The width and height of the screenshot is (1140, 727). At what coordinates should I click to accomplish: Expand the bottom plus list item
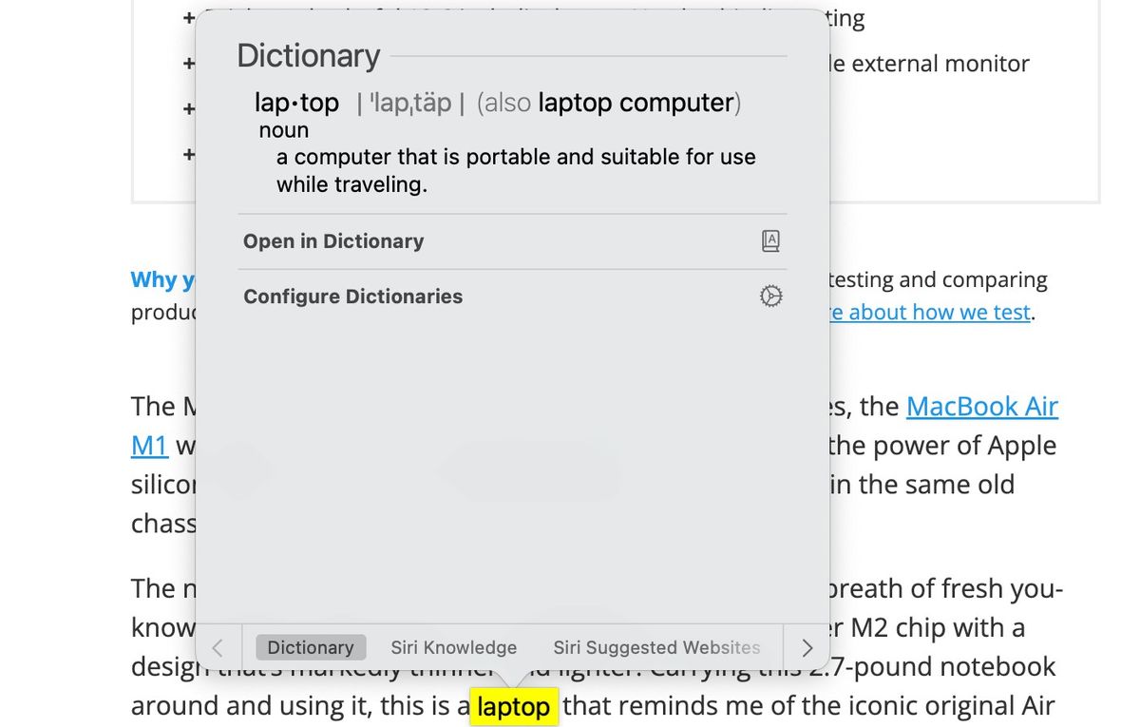[x=189, y=154]
